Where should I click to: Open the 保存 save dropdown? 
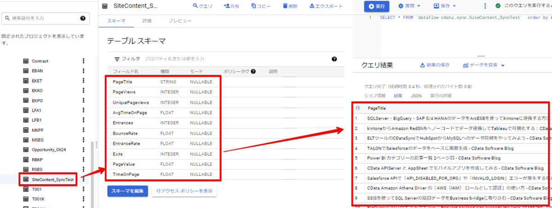coord(445,6)
